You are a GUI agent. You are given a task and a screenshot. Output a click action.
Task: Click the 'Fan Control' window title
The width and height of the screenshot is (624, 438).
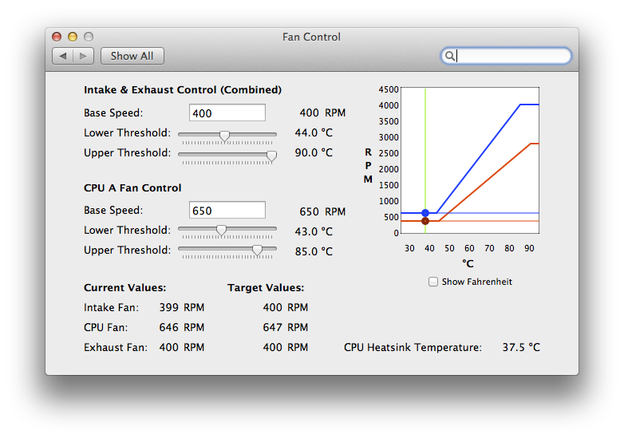coord(312,37)
